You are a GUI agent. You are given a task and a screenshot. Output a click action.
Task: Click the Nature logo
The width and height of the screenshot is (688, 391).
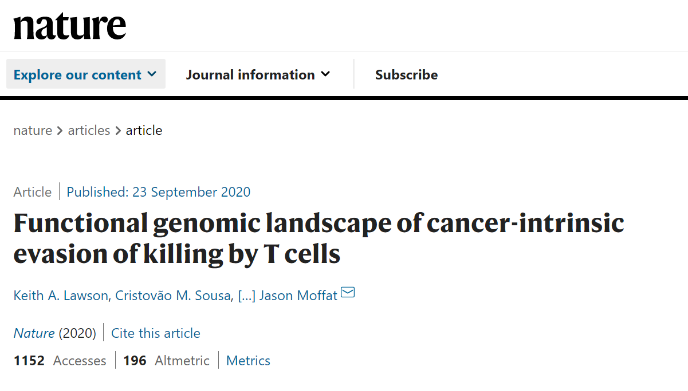[x=70, y=26]
